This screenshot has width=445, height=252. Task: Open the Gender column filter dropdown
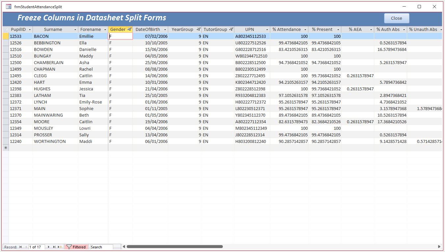pos(130,30)
